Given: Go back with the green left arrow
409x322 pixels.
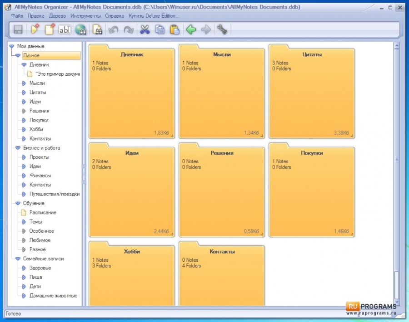Looking at the screenshot, I should click(191, 29).
